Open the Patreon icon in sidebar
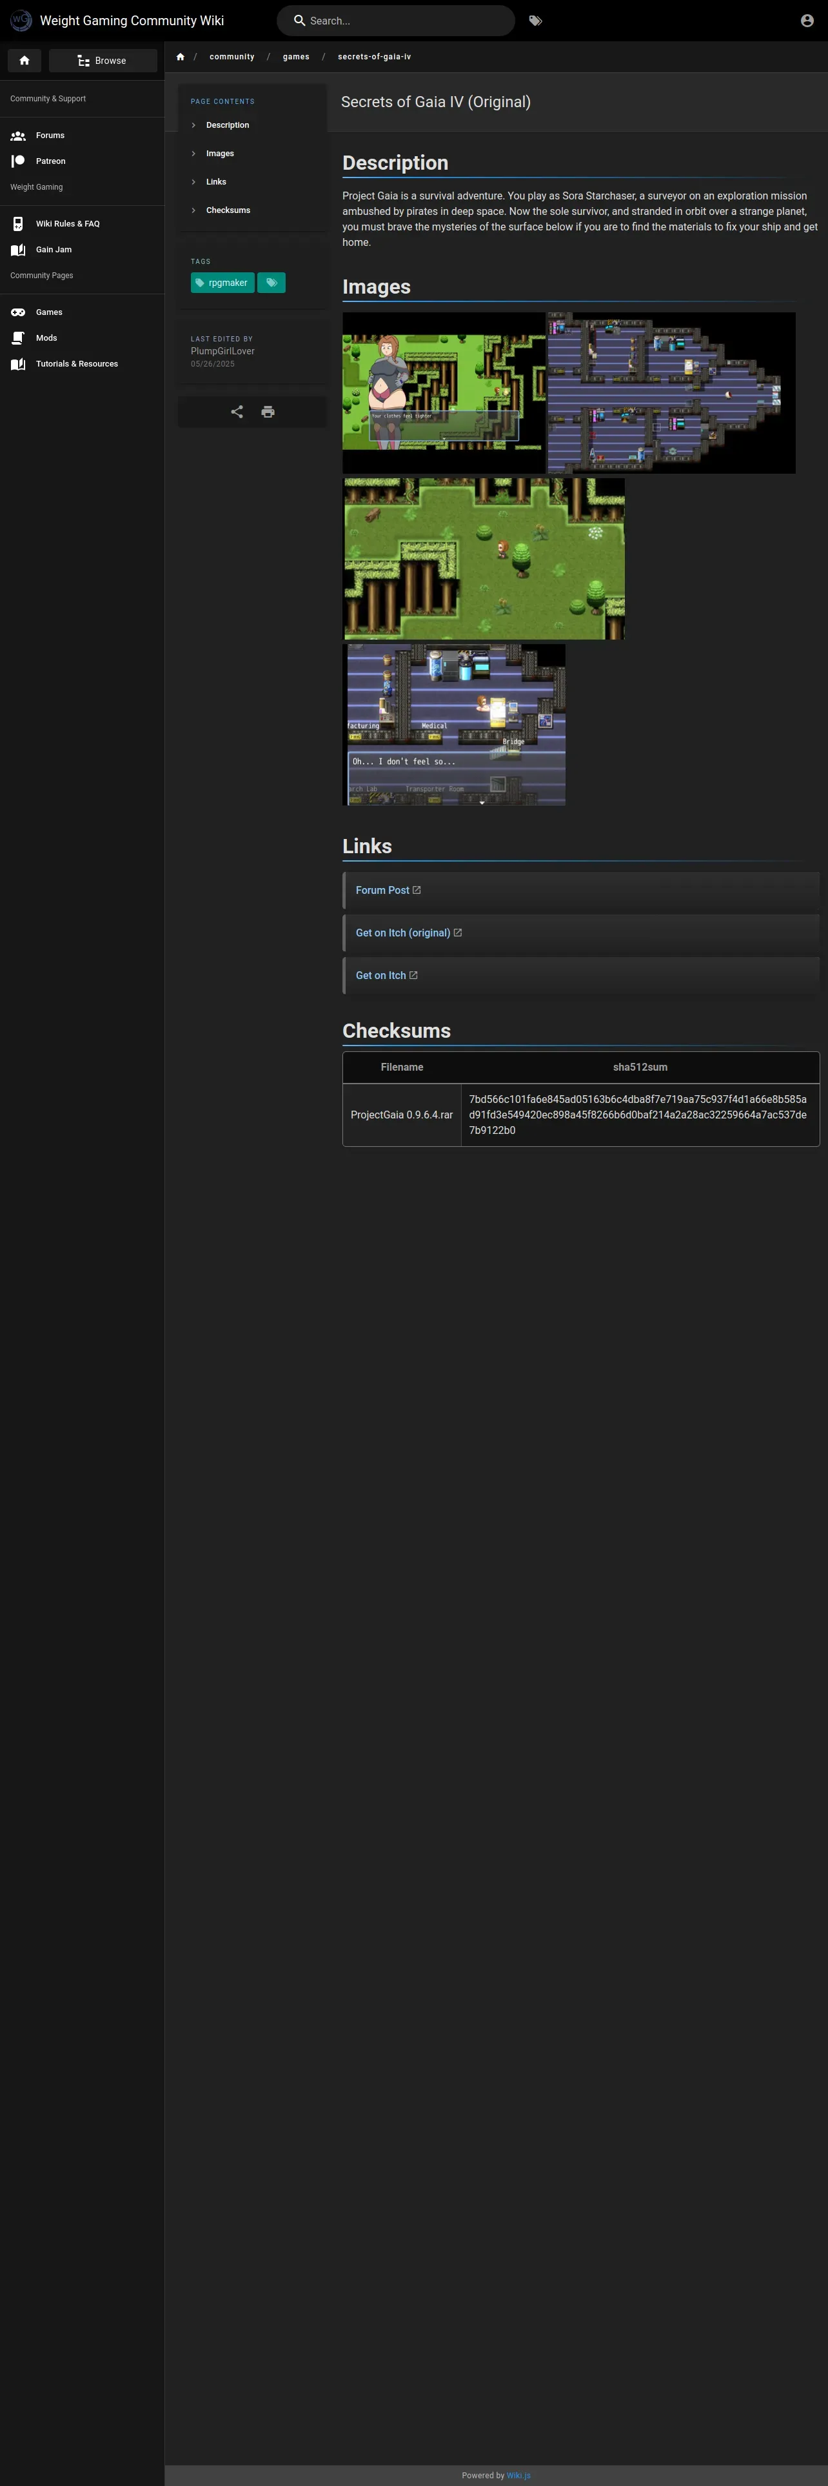Image resolution: width=828 pixels, height=2486 pixels. 17,161
